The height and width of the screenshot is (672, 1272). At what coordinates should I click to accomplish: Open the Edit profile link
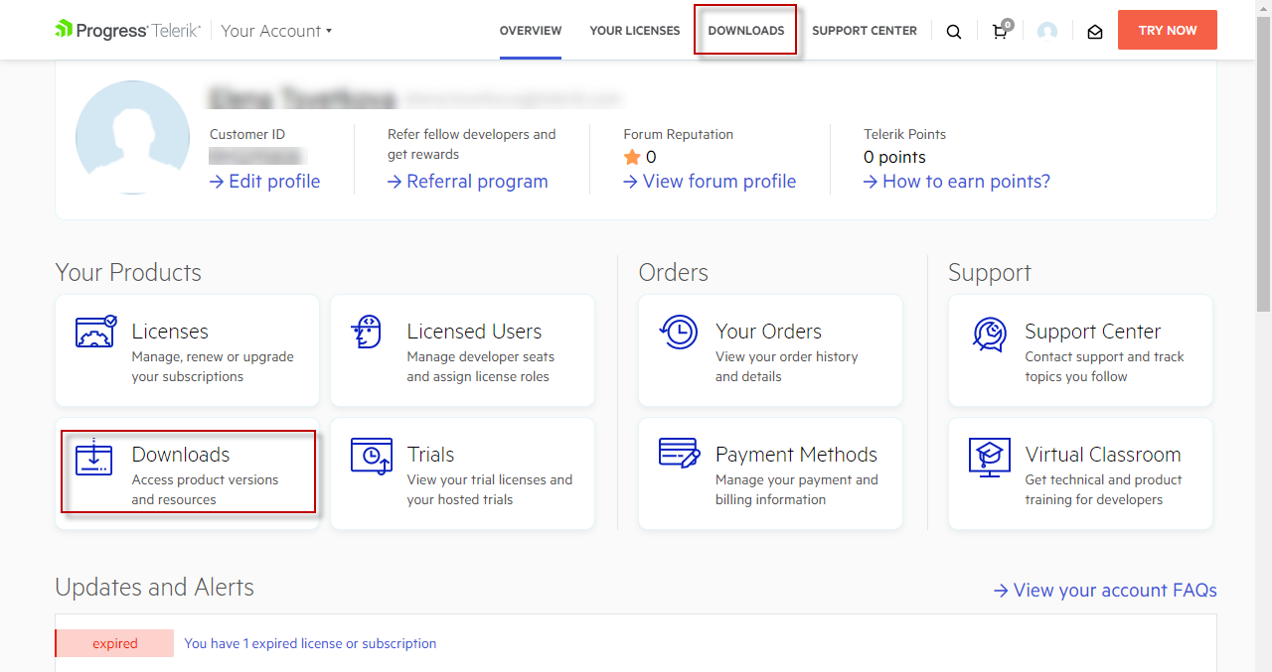(x=265, y=182)
